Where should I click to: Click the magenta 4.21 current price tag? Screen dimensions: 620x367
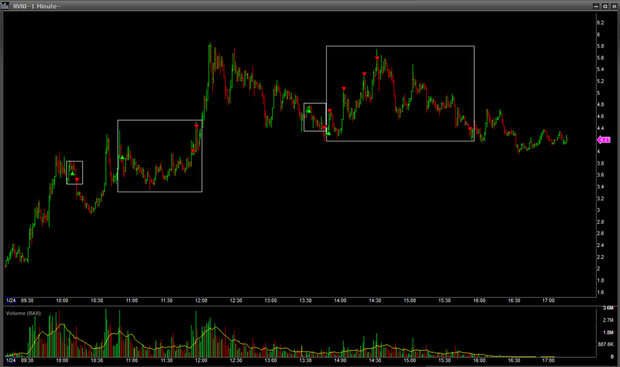(x=603, y=139)
